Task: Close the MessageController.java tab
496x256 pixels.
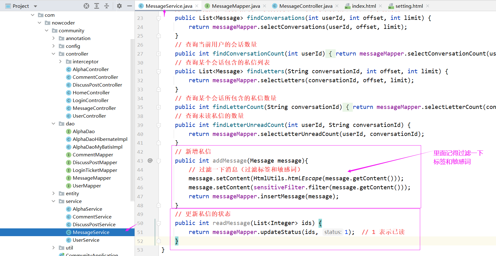Action: coord(337,6)
